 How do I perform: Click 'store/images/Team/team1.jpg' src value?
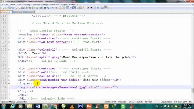coord(60,87)
